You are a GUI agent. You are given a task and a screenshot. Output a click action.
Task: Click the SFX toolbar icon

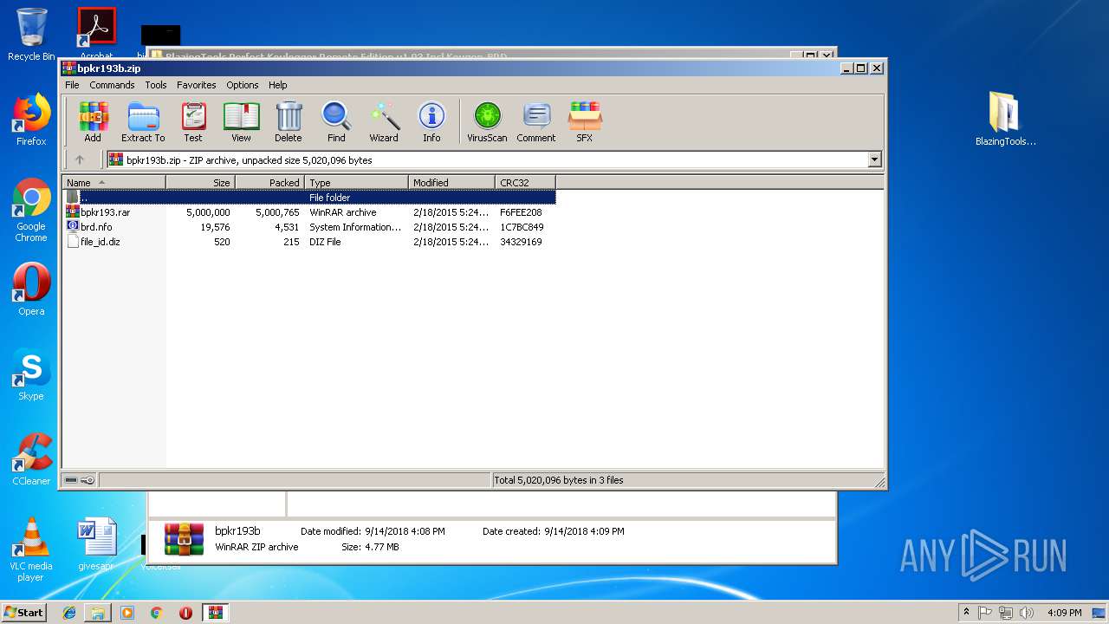[x=585, y=121]
